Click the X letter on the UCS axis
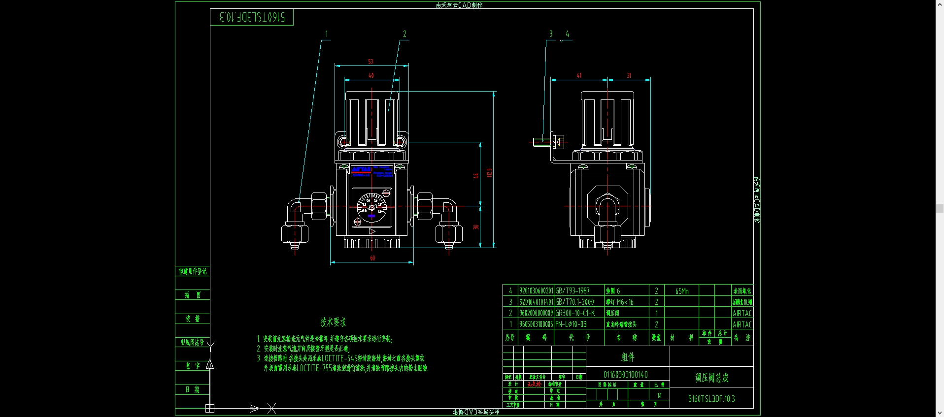944x417 pixels. tap(271, 408)
